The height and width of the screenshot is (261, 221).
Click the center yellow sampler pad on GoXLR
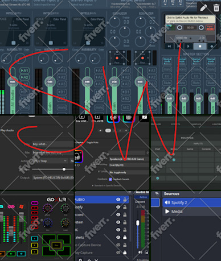pos(56,245)
